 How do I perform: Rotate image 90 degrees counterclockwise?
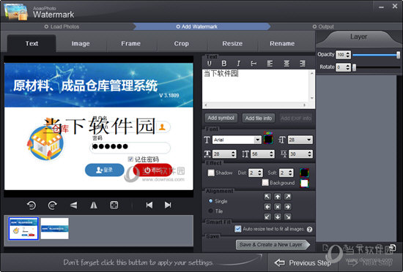tap(32, 205)
